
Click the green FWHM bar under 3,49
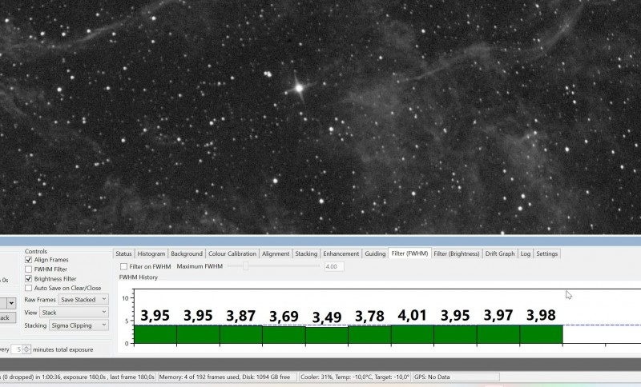pos(327,336)
